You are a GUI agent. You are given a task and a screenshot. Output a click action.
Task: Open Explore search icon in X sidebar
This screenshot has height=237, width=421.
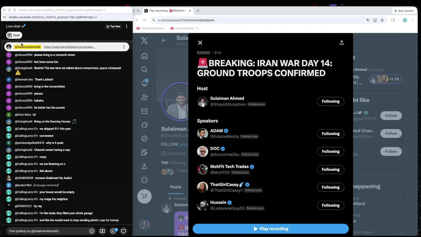[x=144, y=69]
